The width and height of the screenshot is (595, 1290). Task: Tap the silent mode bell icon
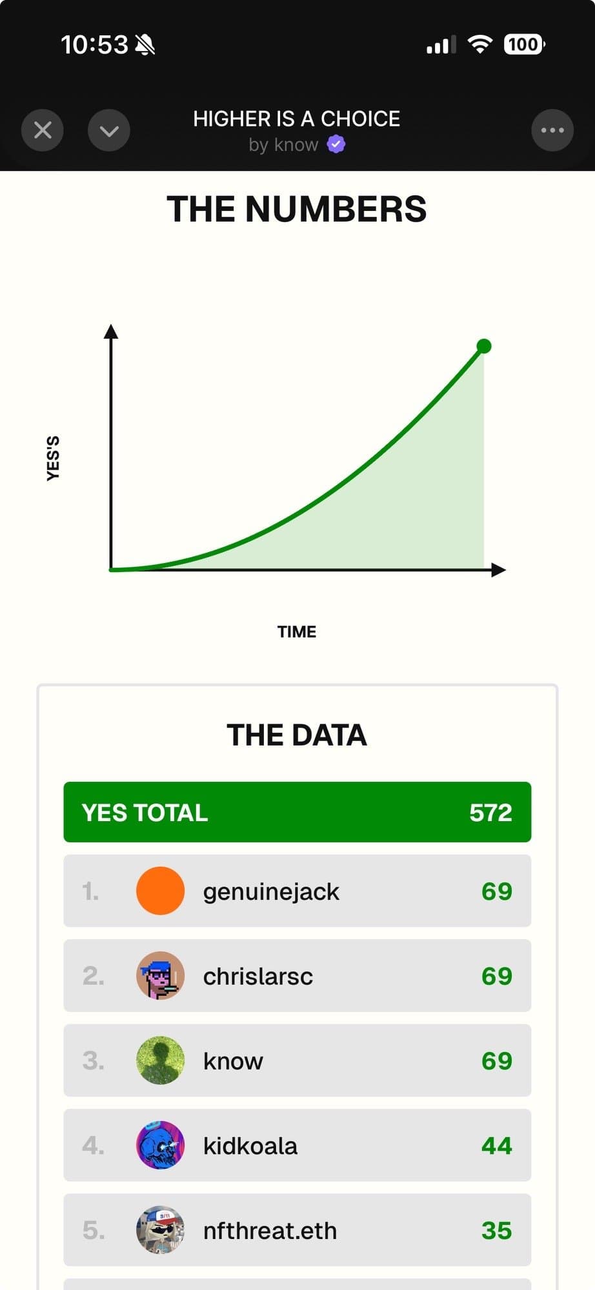(145, 45)
